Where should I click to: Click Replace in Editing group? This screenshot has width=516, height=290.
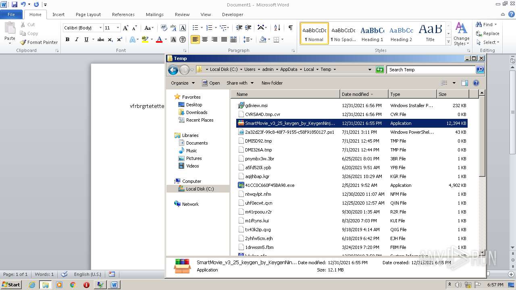click(x=487, y=33)
